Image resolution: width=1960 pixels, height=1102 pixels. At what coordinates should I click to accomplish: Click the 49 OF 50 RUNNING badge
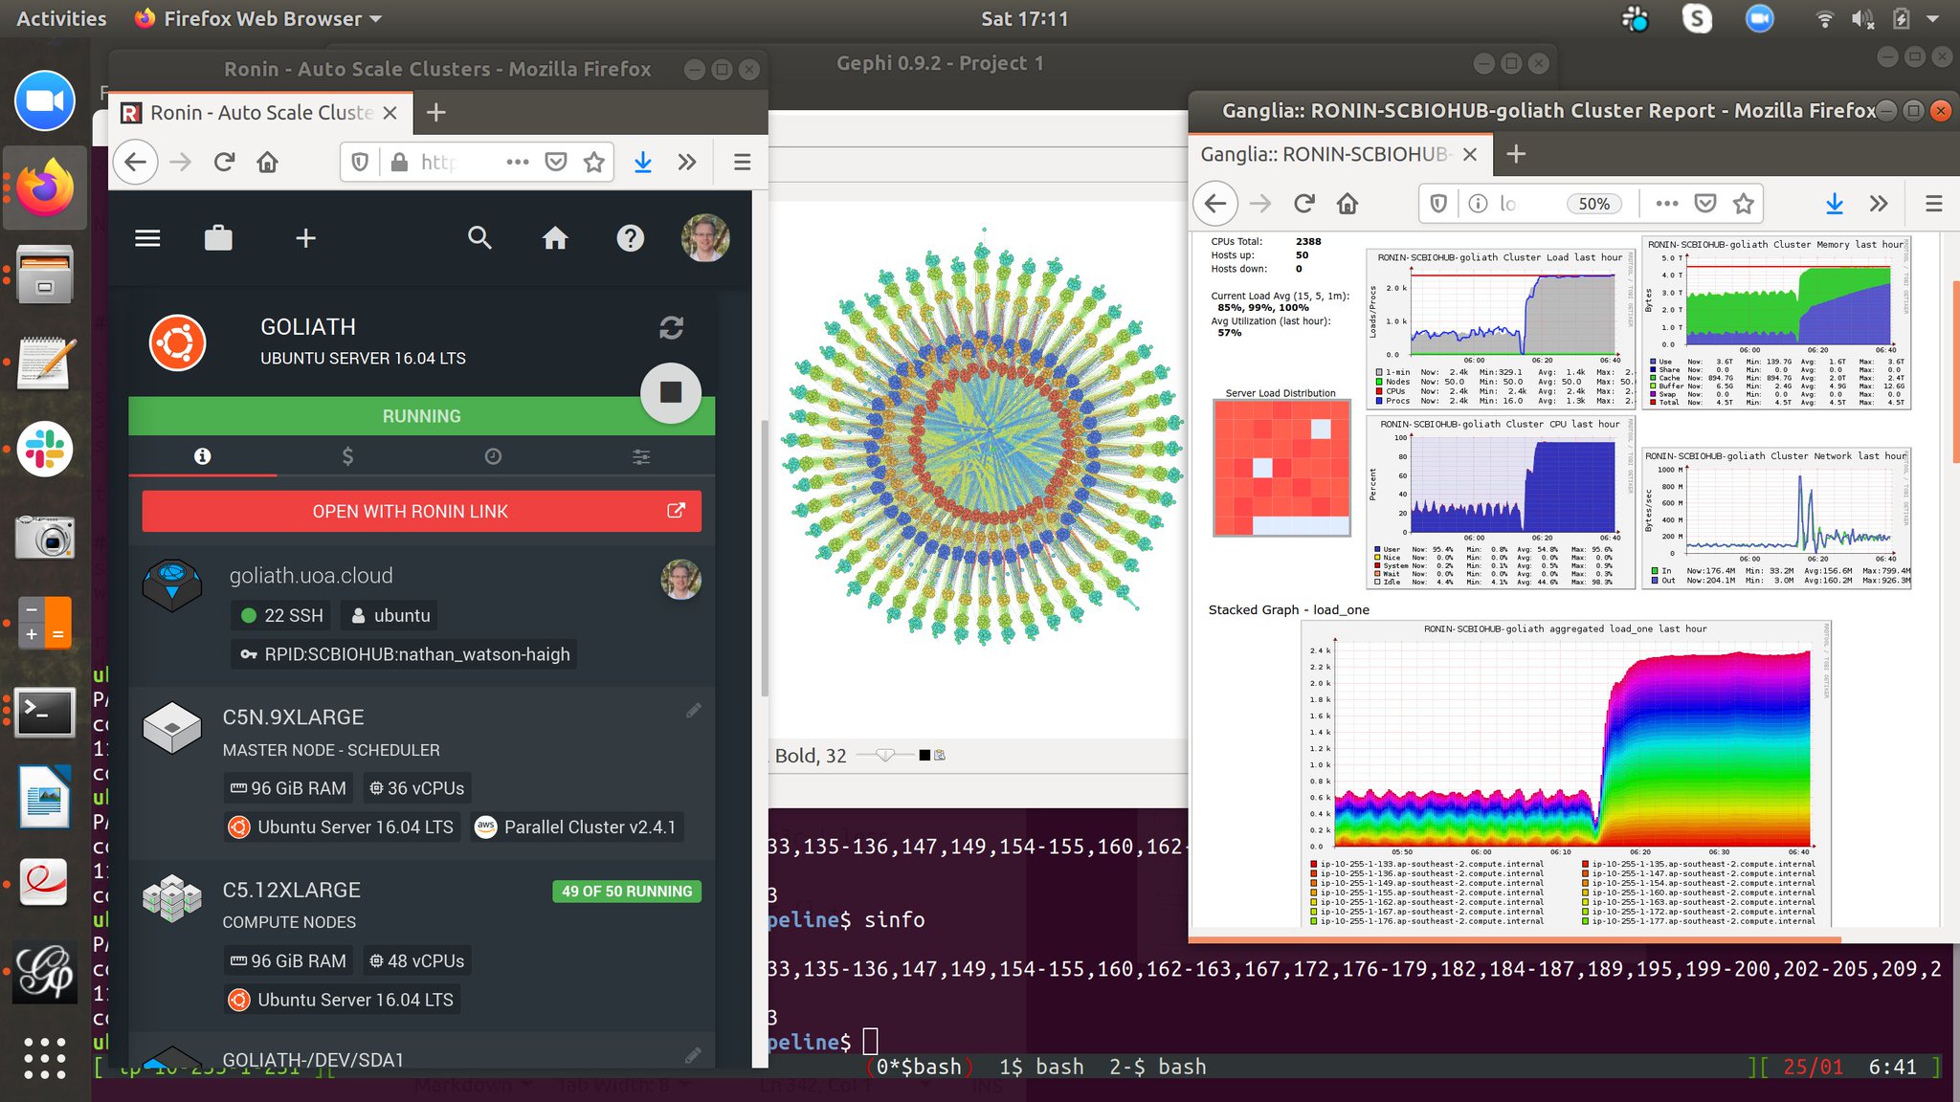(x=627, y=891)
